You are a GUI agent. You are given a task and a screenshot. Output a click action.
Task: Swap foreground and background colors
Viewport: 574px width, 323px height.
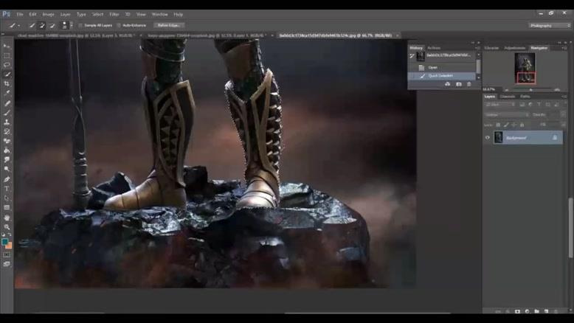pyautogui.click(x=10, y=235)
